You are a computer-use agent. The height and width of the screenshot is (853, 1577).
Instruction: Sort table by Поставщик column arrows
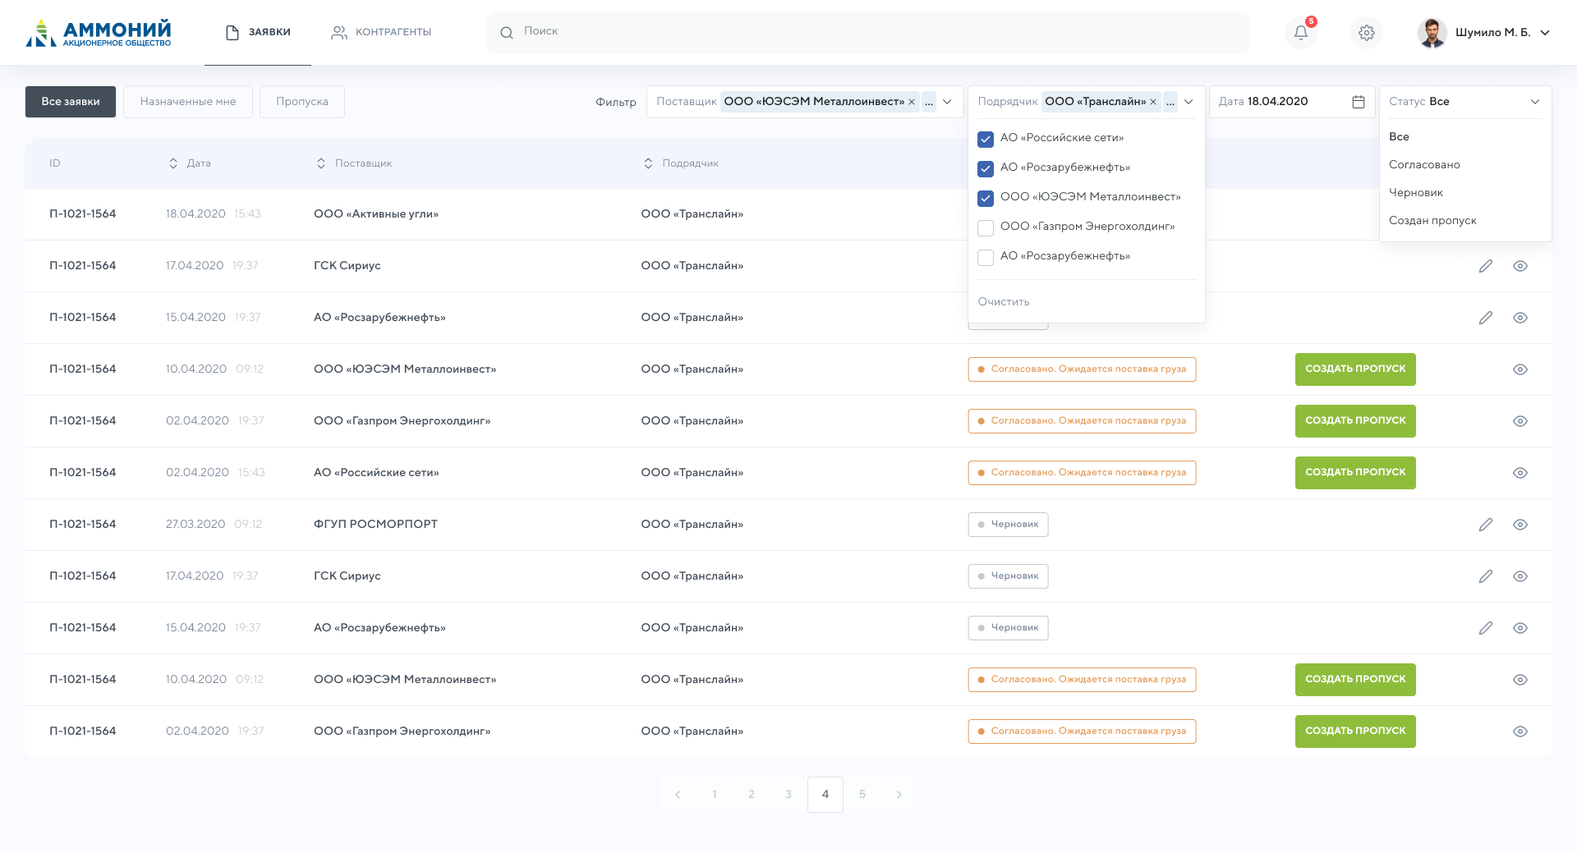click(x=321, y=163)
